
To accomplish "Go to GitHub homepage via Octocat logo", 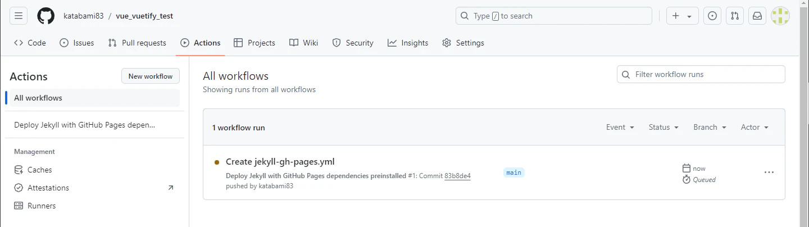I will [x=46, y=16].
